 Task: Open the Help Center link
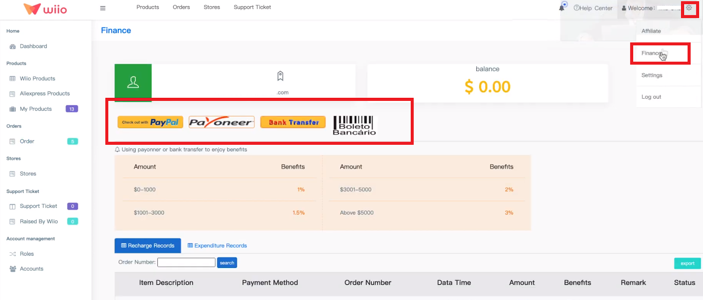(x=593, y=8)
